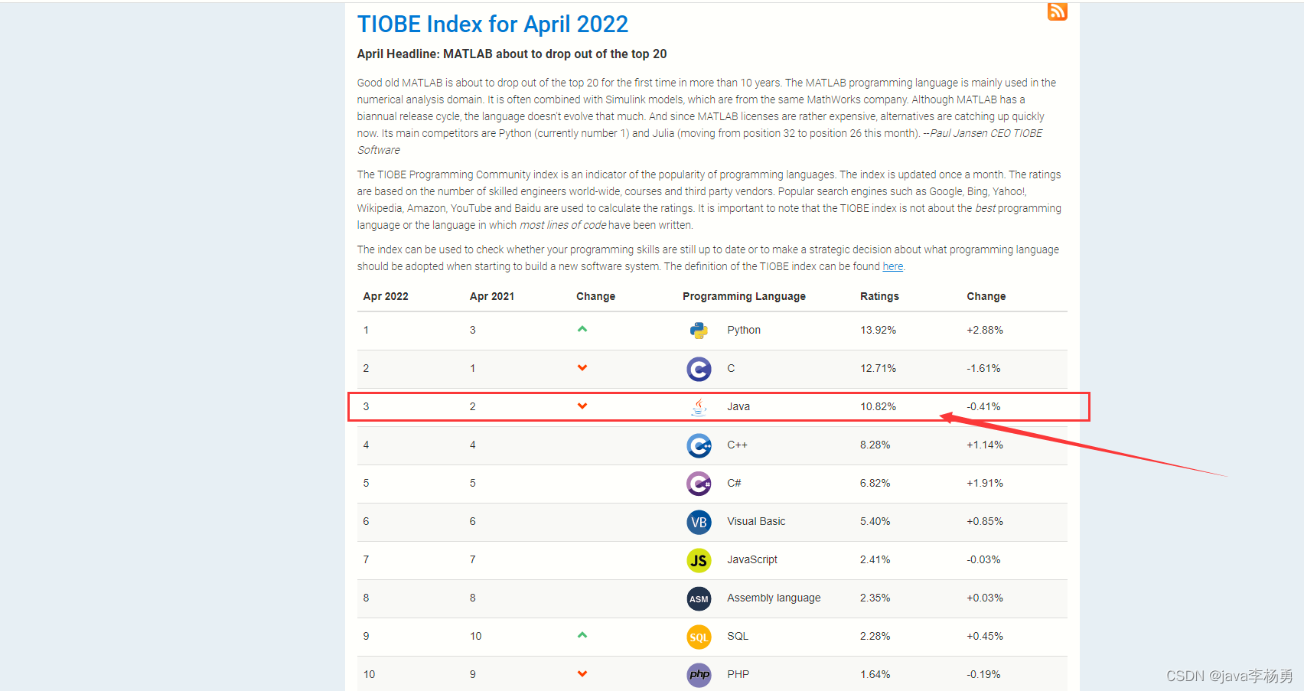
Task: Click the SQL logo icon
Action: [699, 637]
